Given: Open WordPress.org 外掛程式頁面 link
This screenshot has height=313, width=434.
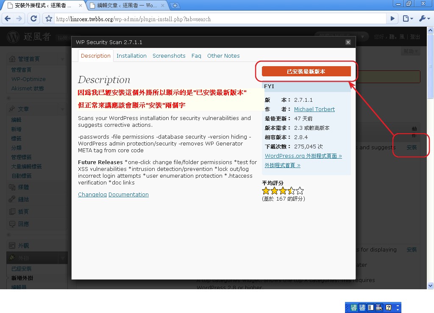Looking at the screenshot, I should (x=303, y=156).
